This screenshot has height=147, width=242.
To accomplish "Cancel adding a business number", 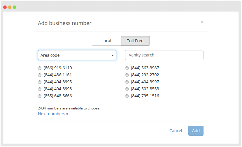I will pos(176,131).
